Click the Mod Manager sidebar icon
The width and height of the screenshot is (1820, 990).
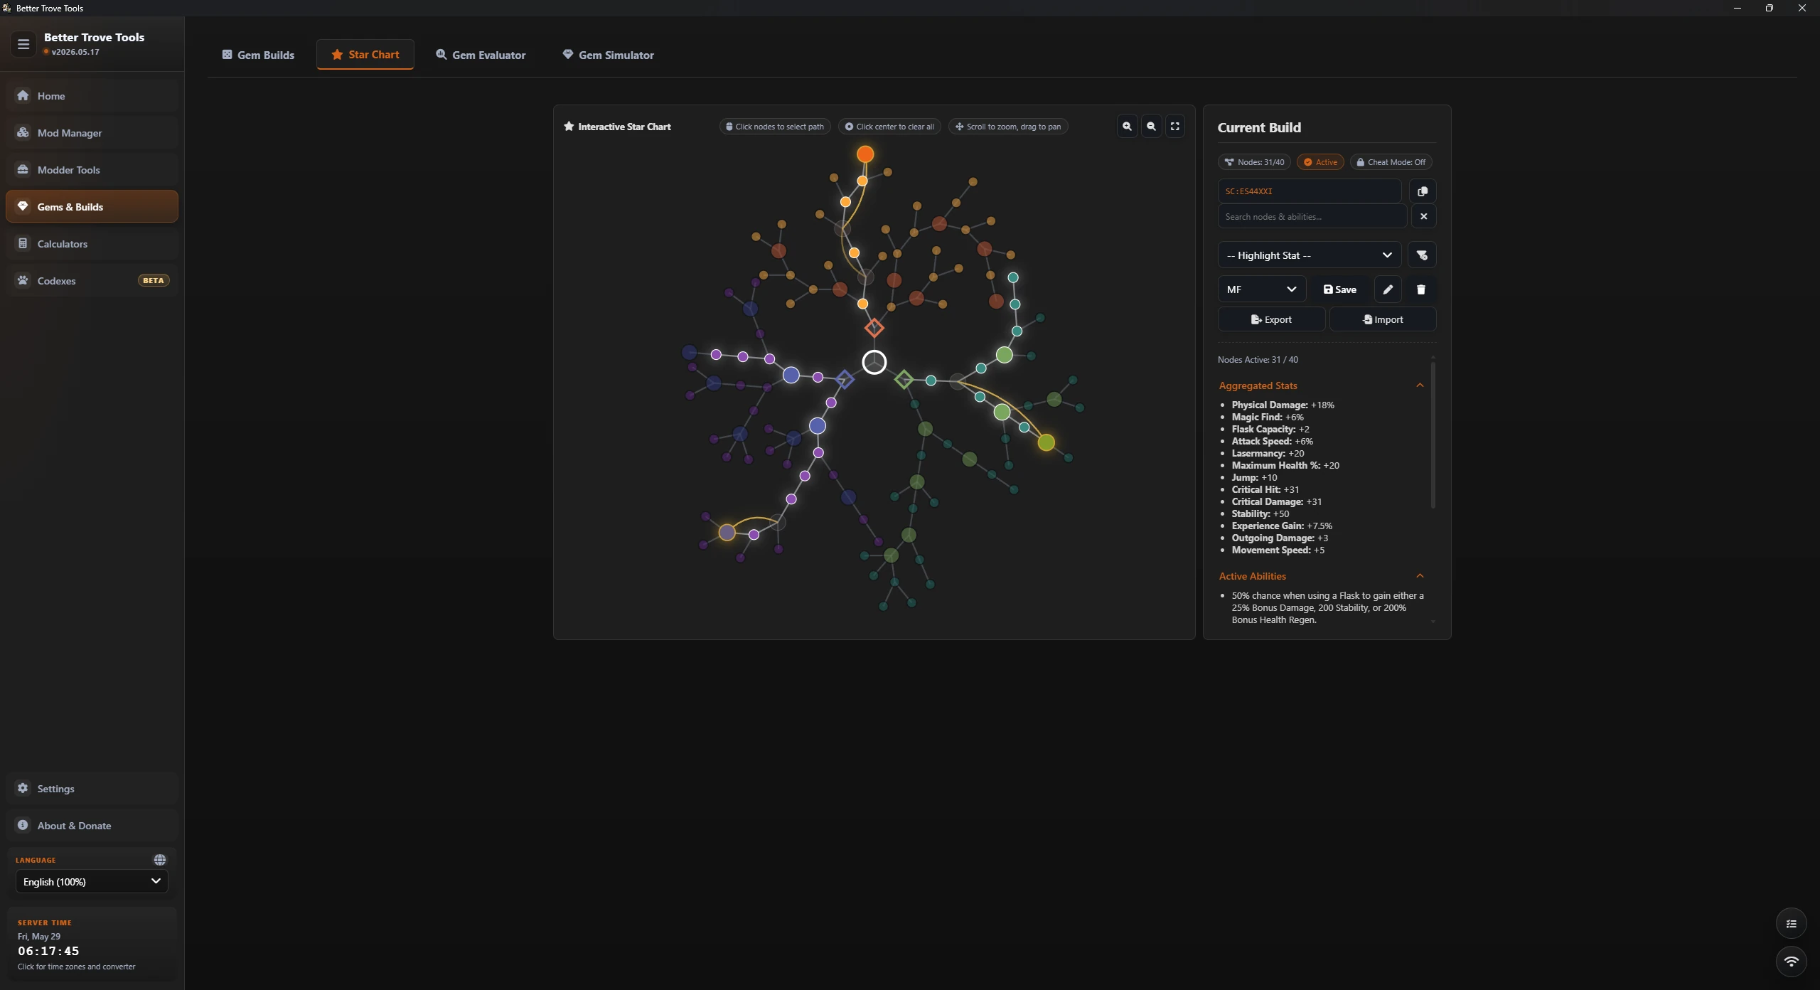tap(23, 132)
